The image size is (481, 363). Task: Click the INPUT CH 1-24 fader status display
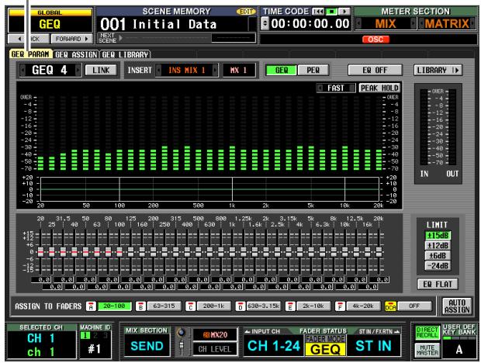tap(273, 346)
